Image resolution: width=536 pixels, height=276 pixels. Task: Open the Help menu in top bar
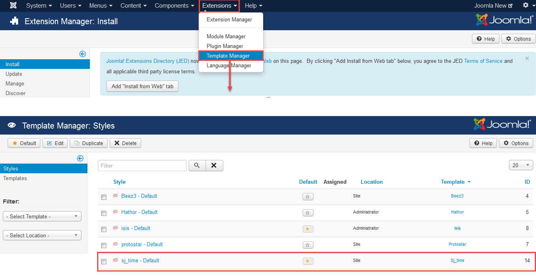253,6
